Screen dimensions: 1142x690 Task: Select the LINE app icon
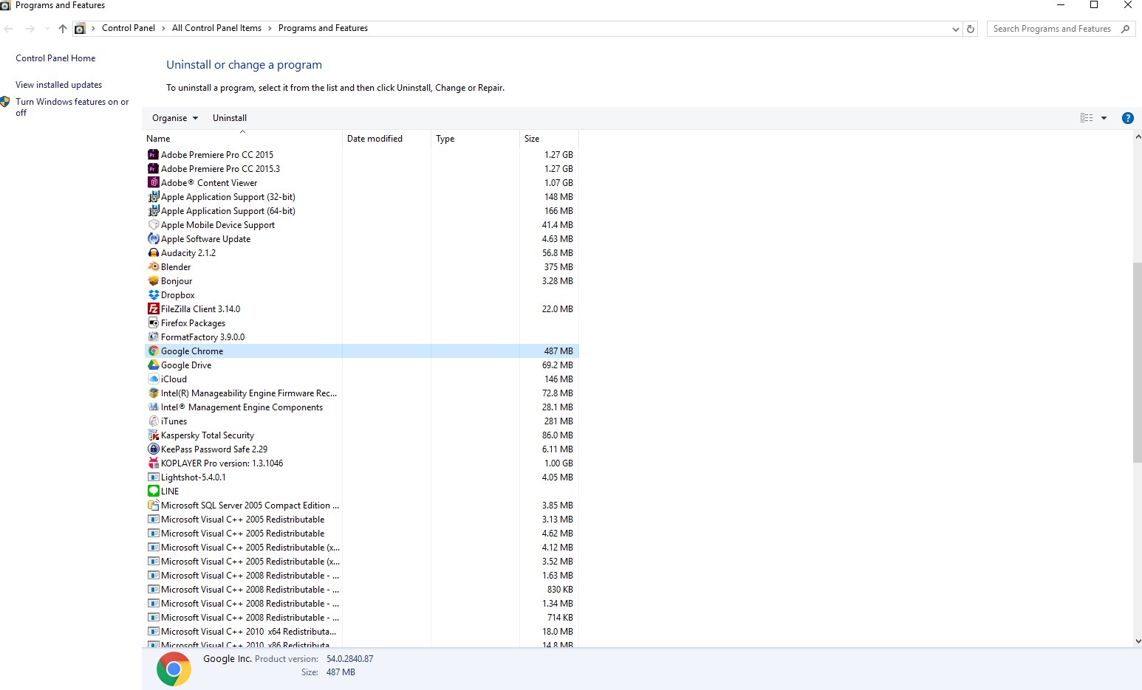pyautogui.click(x=153, y=491)
